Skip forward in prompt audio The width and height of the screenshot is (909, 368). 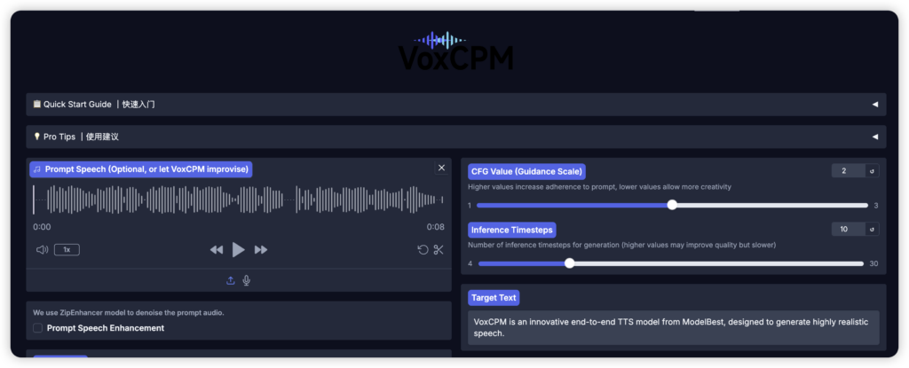pos(261,250)
